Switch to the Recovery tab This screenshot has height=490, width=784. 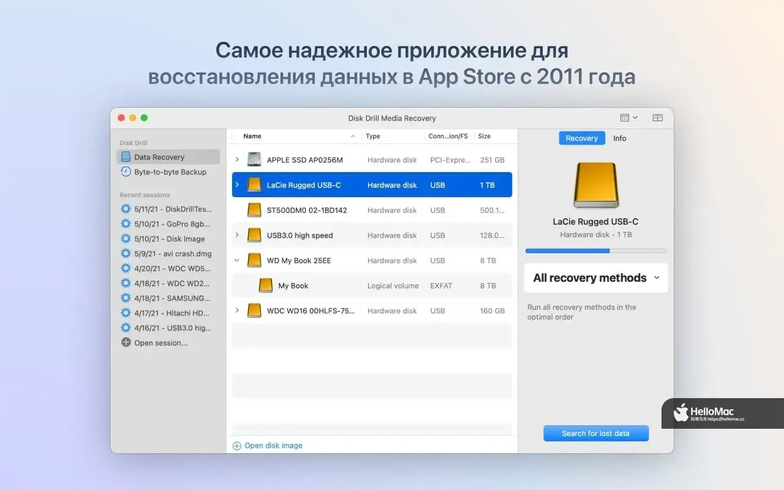(x=582, y=138)
